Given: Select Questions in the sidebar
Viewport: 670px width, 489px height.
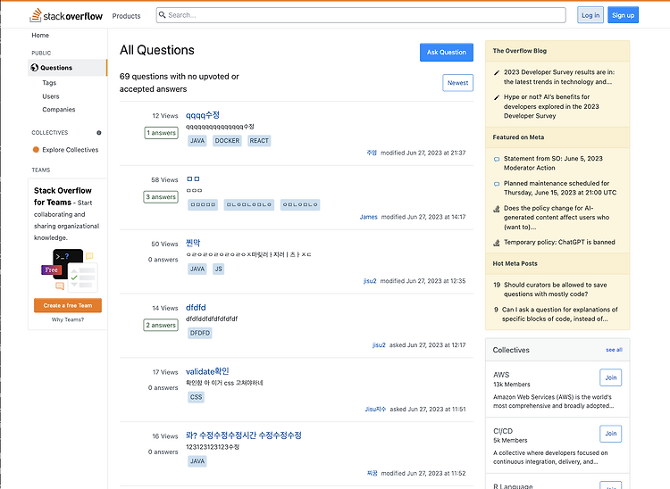Looking at the screenshot, I should coord(68,68).
